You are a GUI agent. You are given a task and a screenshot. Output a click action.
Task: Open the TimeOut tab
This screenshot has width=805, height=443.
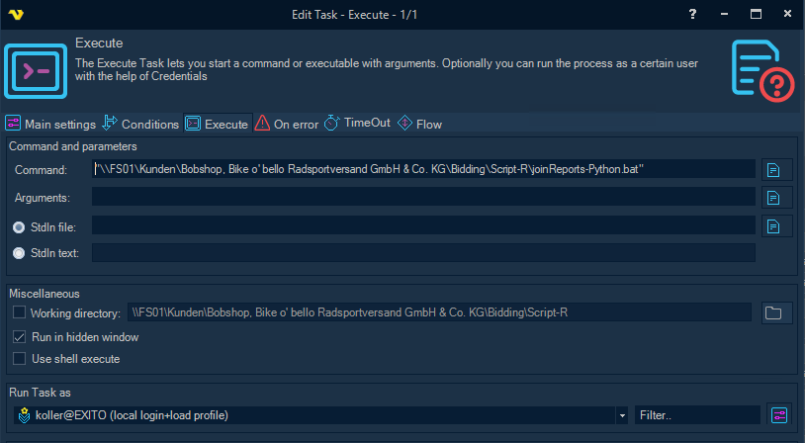pyautogui.click(x=357, y=124)
